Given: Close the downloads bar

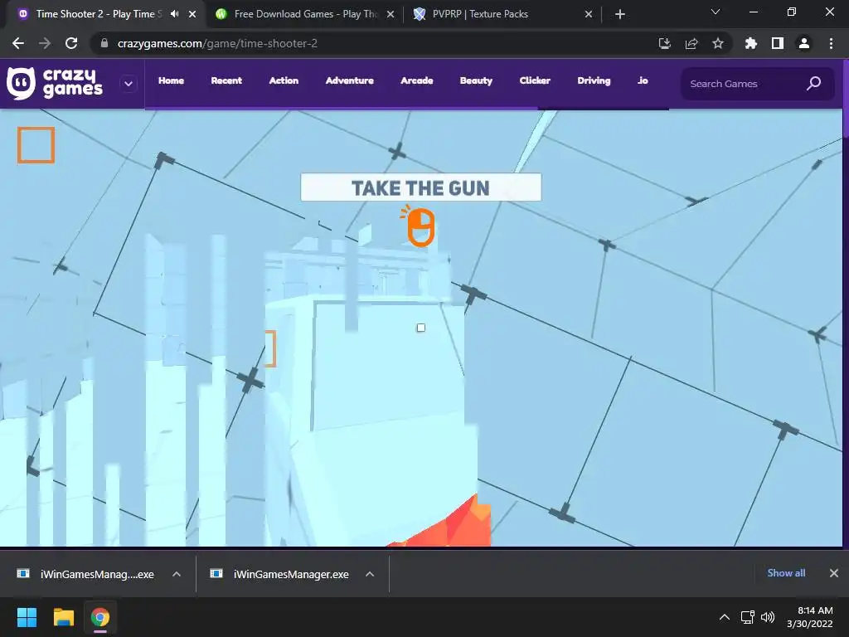Looking at the screenshot, I should coord(834,573).
